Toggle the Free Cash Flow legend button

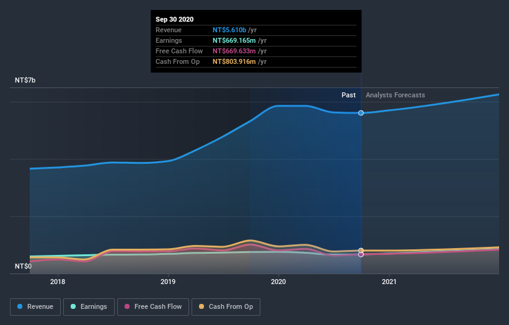[x=153, y=307]
